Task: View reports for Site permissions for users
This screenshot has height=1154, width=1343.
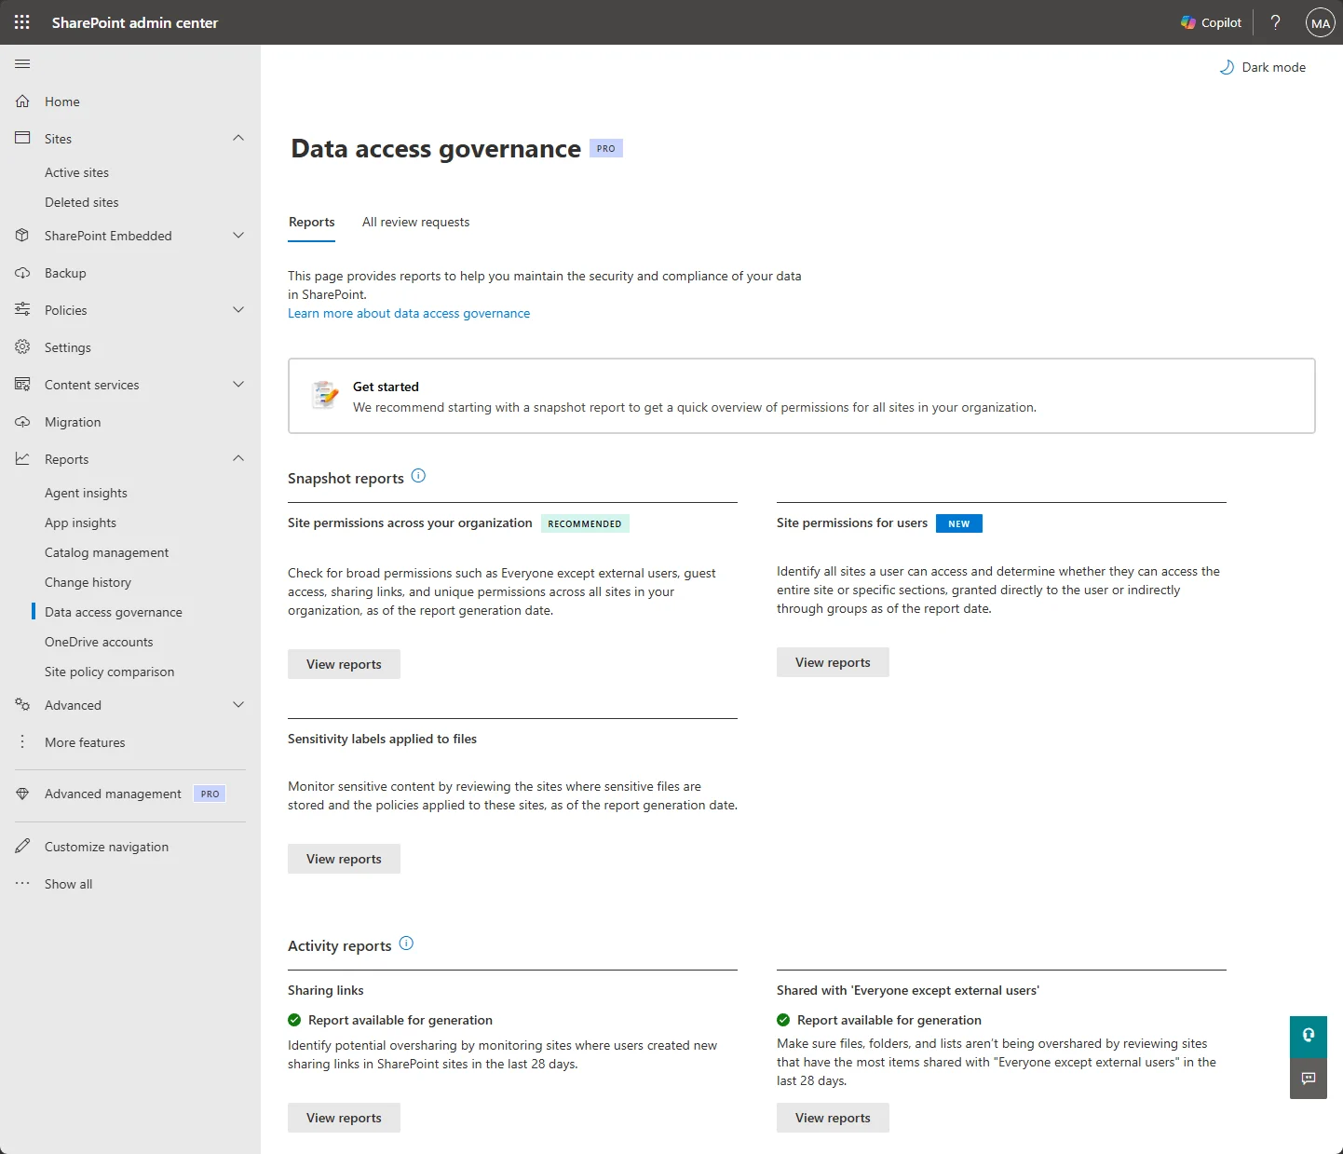Action: click(x=833, y=662)
